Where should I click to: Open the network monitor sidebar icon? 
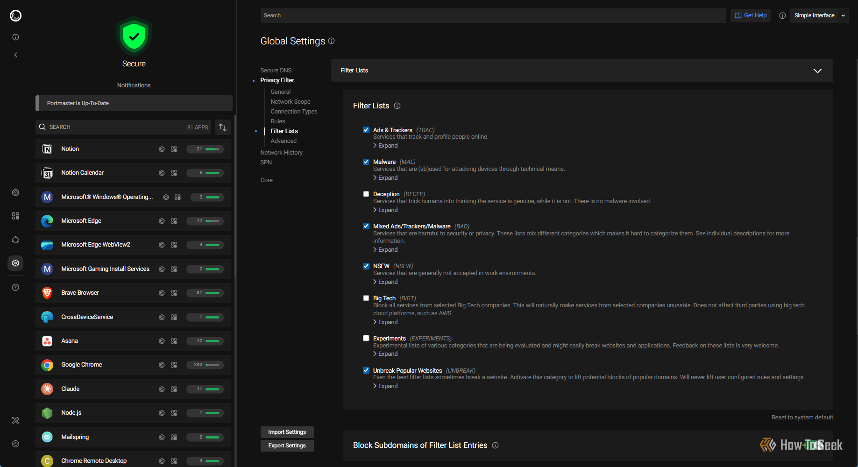click(15, 192)
